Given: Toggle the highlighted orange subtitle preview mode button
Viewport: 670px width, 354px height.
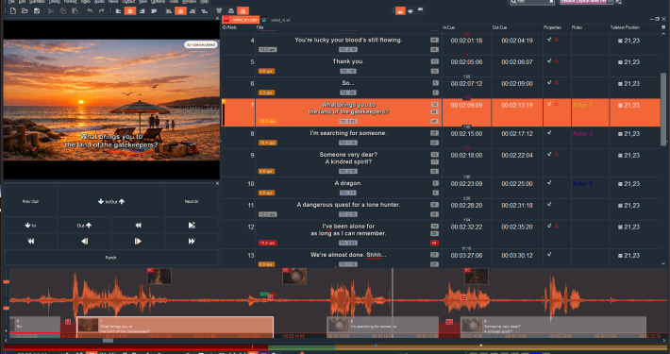Looking at the screenshot, I should pyautogui.click(x=400, y=11).
